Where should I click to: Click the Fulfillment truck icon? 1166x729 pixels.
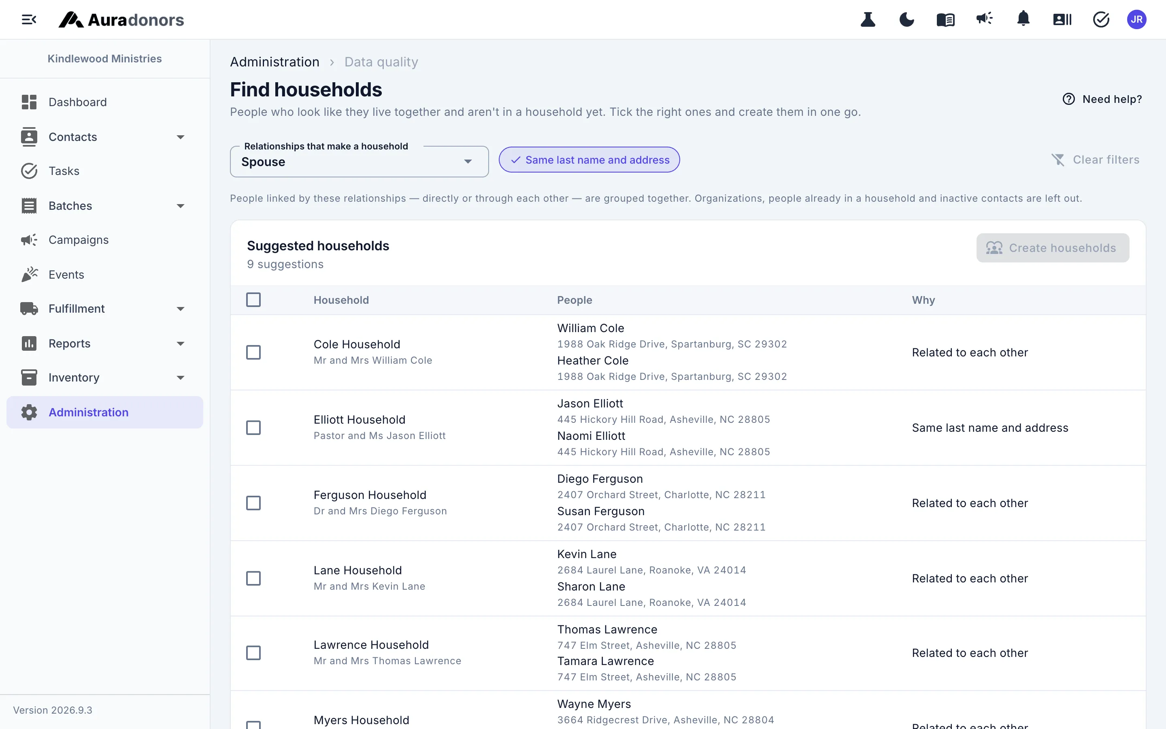29,309
